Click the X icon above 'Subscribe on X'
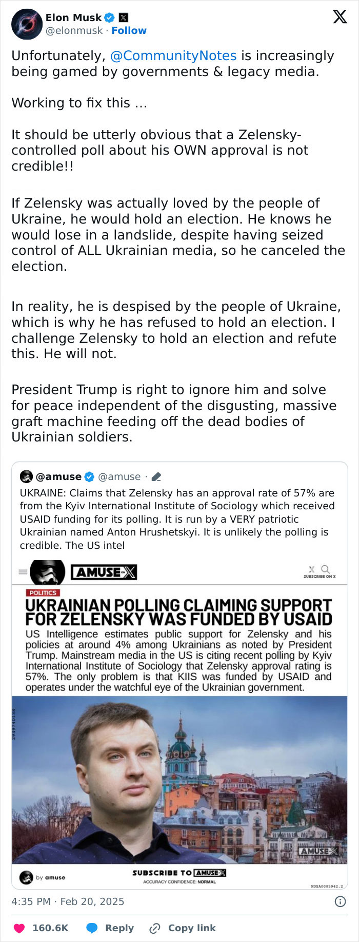This screenshot has width=359, height=942. (311, 569)
